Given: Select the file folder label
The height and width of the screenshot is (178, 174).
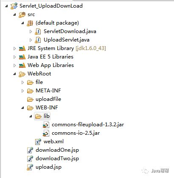Looking at the screenshot, I should tap(39, 82).
